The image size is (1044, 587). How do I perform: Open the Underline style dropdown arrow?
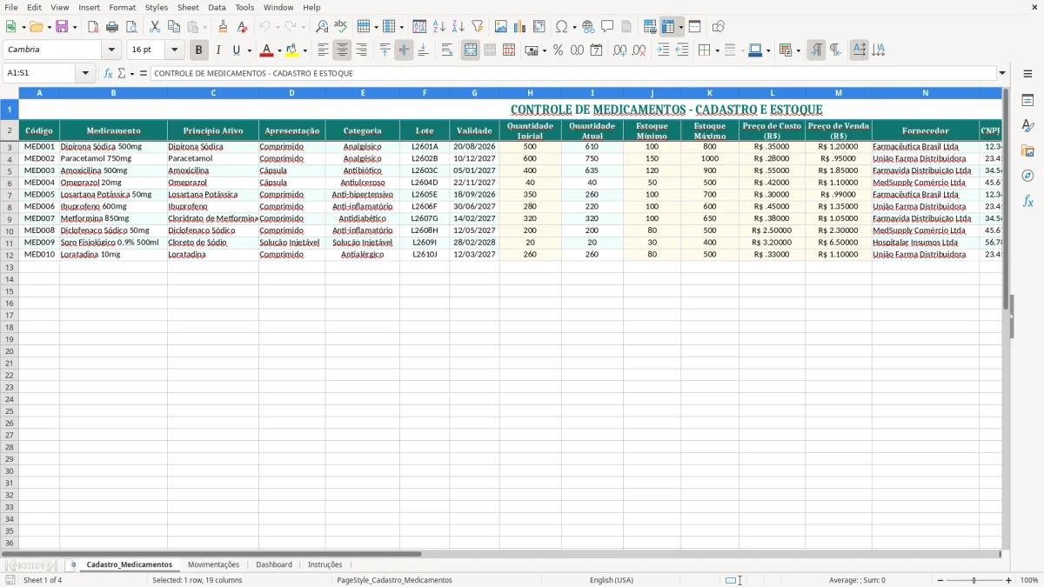[249, 50]
